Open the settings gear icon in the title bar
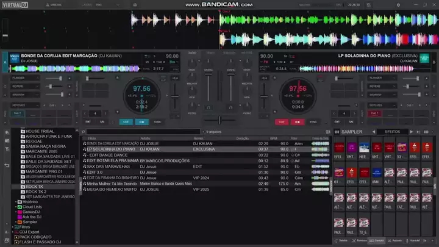The width and height of the screenshot is (439, 247). tap(398, 4)
